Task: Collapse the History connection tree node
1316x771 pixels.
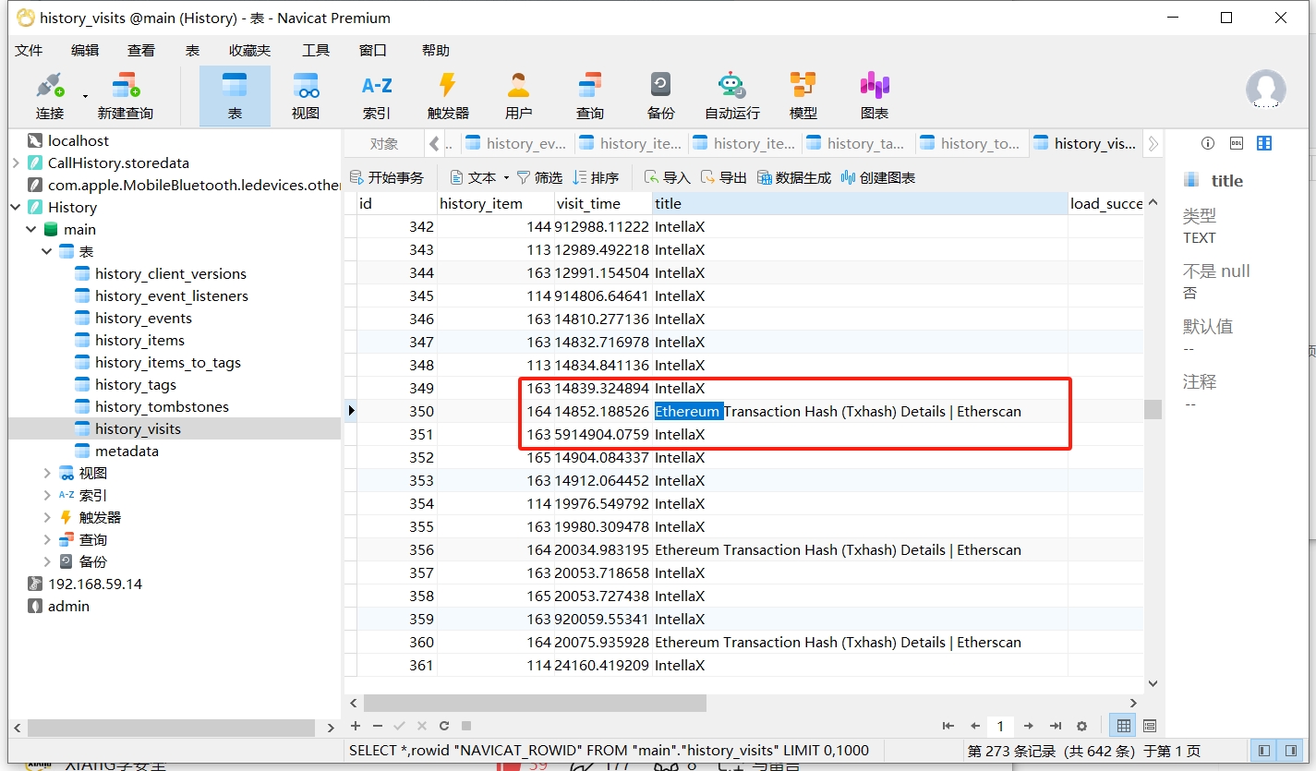Action: (x=16, y=207)
